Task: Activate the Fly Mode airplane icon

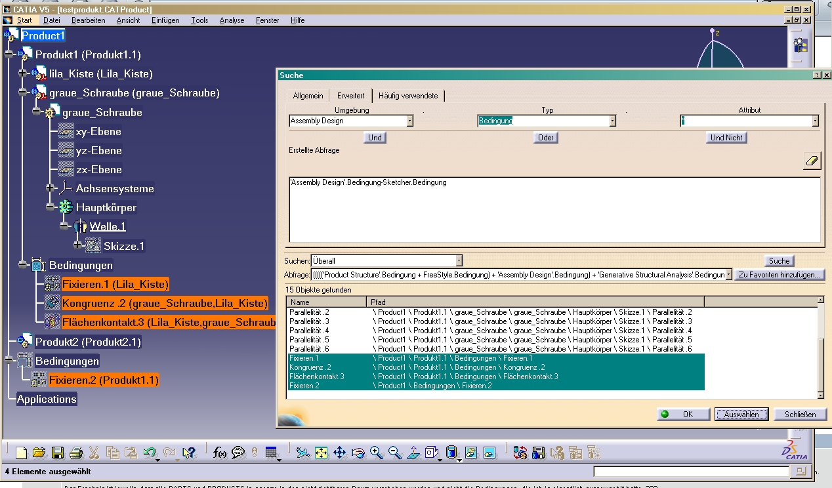Action: (x=302, y=453)
